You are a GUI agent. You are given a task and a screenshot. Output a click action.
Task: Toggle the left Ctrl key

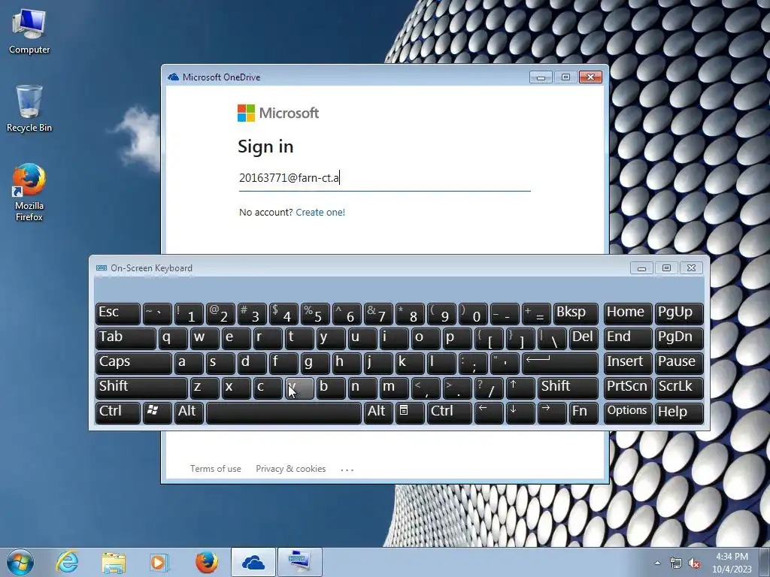pyautogui.click(x=118, y=412)
